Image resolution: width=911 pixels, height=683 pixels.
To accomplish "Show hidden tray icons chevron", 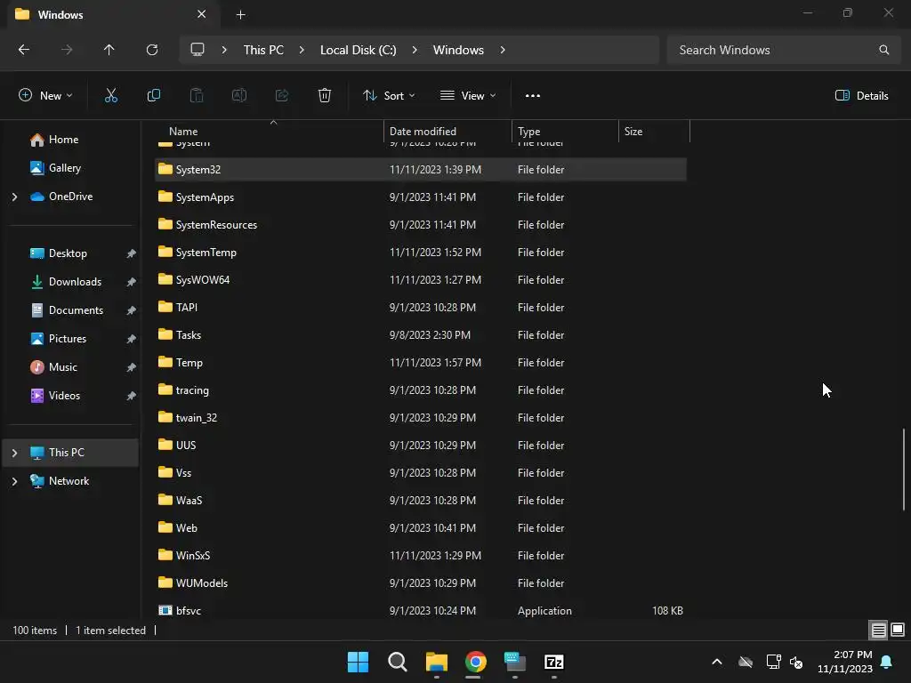I will 717,662.
